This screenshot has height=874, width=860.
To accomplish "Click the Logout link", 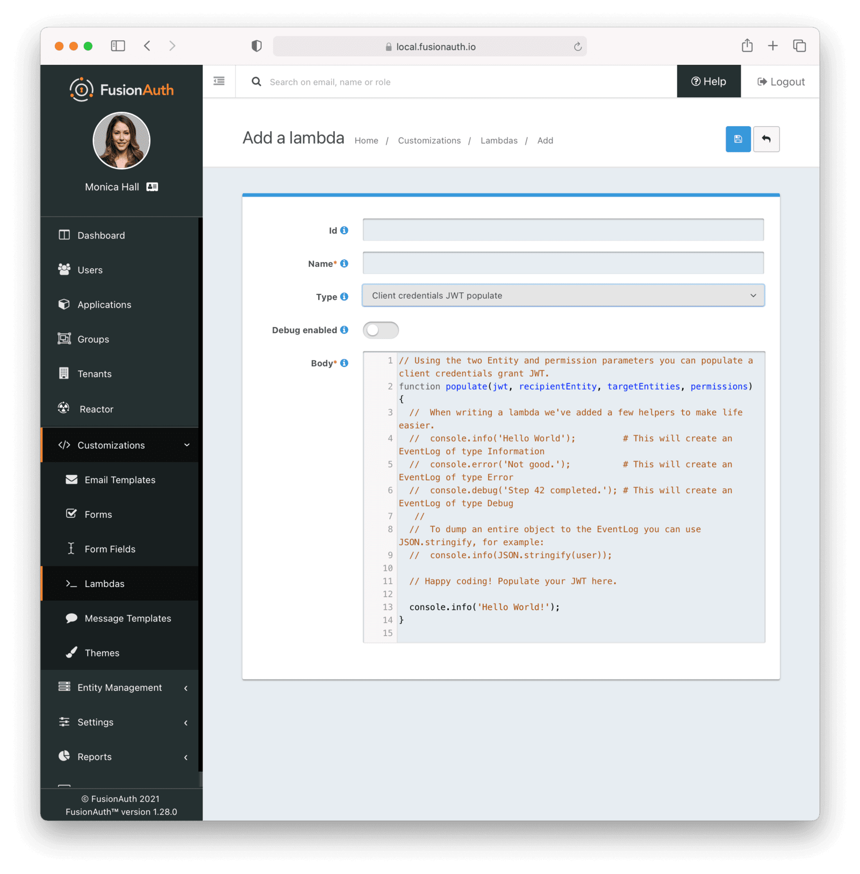I will pyautogui.click(x=780, y=82).
